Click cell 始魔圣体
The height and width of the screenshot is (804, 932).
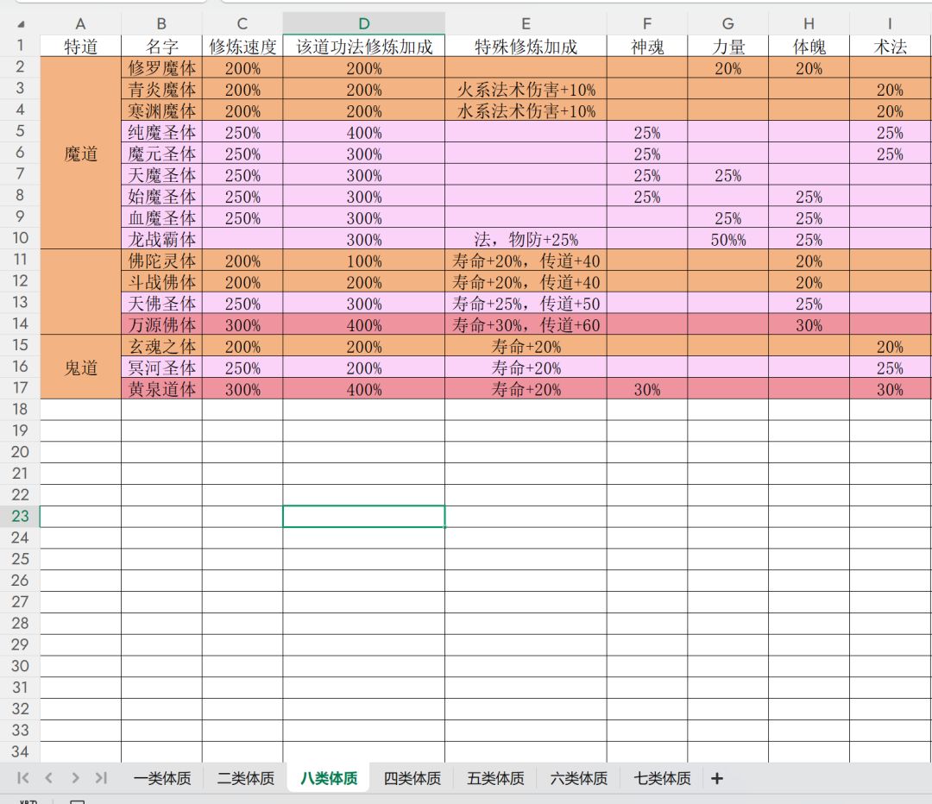pyautogui.click(x=161, y=196)
